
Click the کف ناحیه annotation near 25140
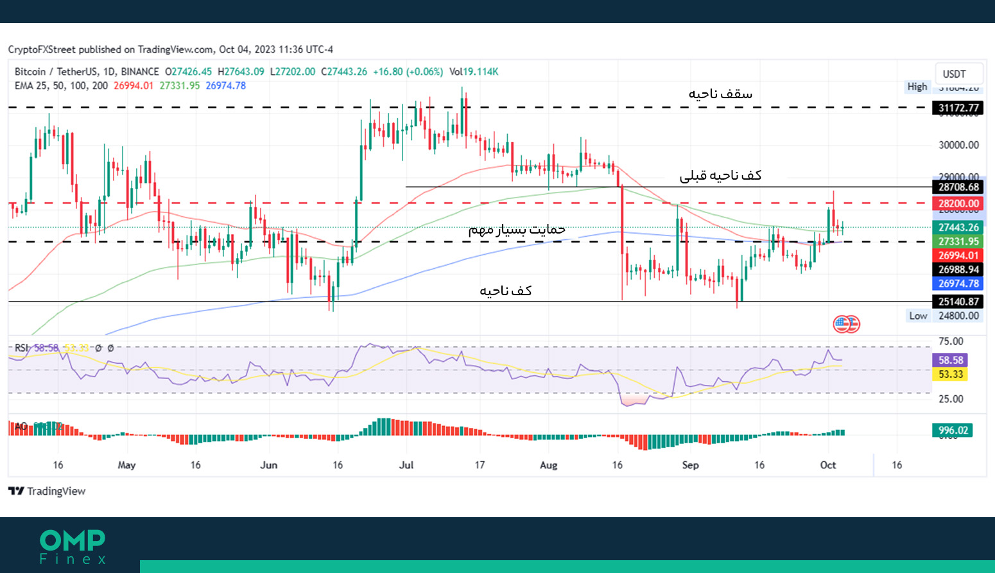(506, 291)
